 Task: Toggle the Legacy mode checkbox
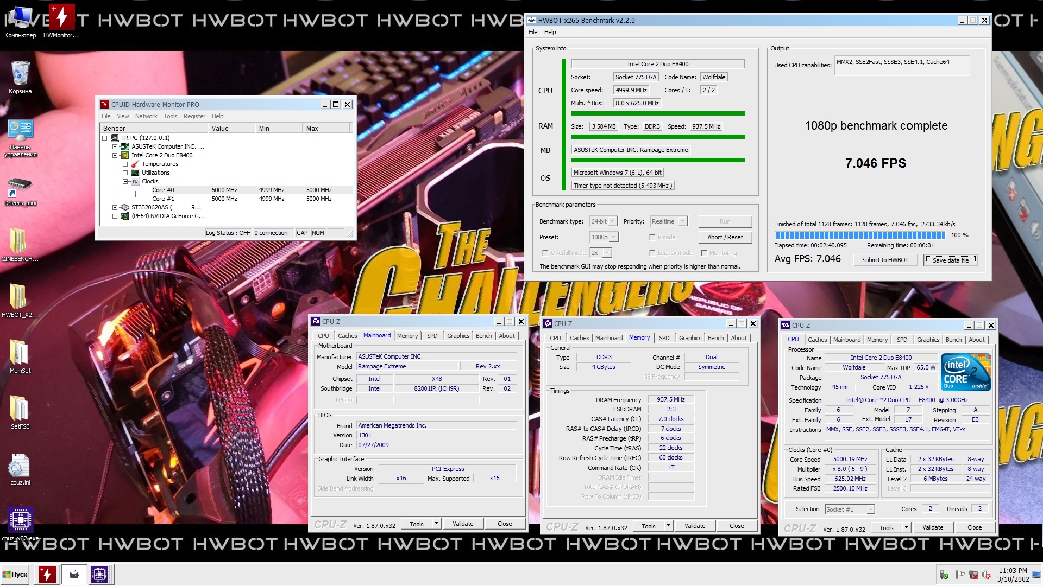[652, 253]
